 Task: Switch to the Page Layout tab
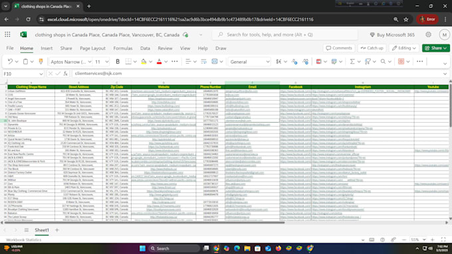pos(92,48)
